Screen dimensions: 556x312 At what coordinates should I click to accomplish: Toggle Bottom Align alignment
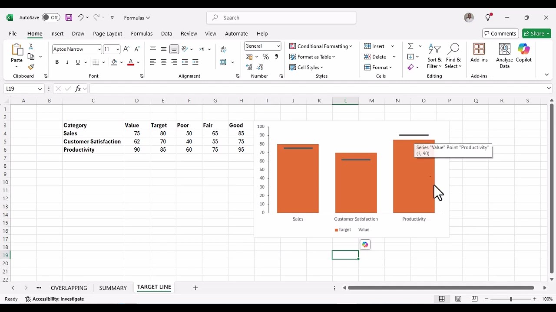tap(174, 49)
